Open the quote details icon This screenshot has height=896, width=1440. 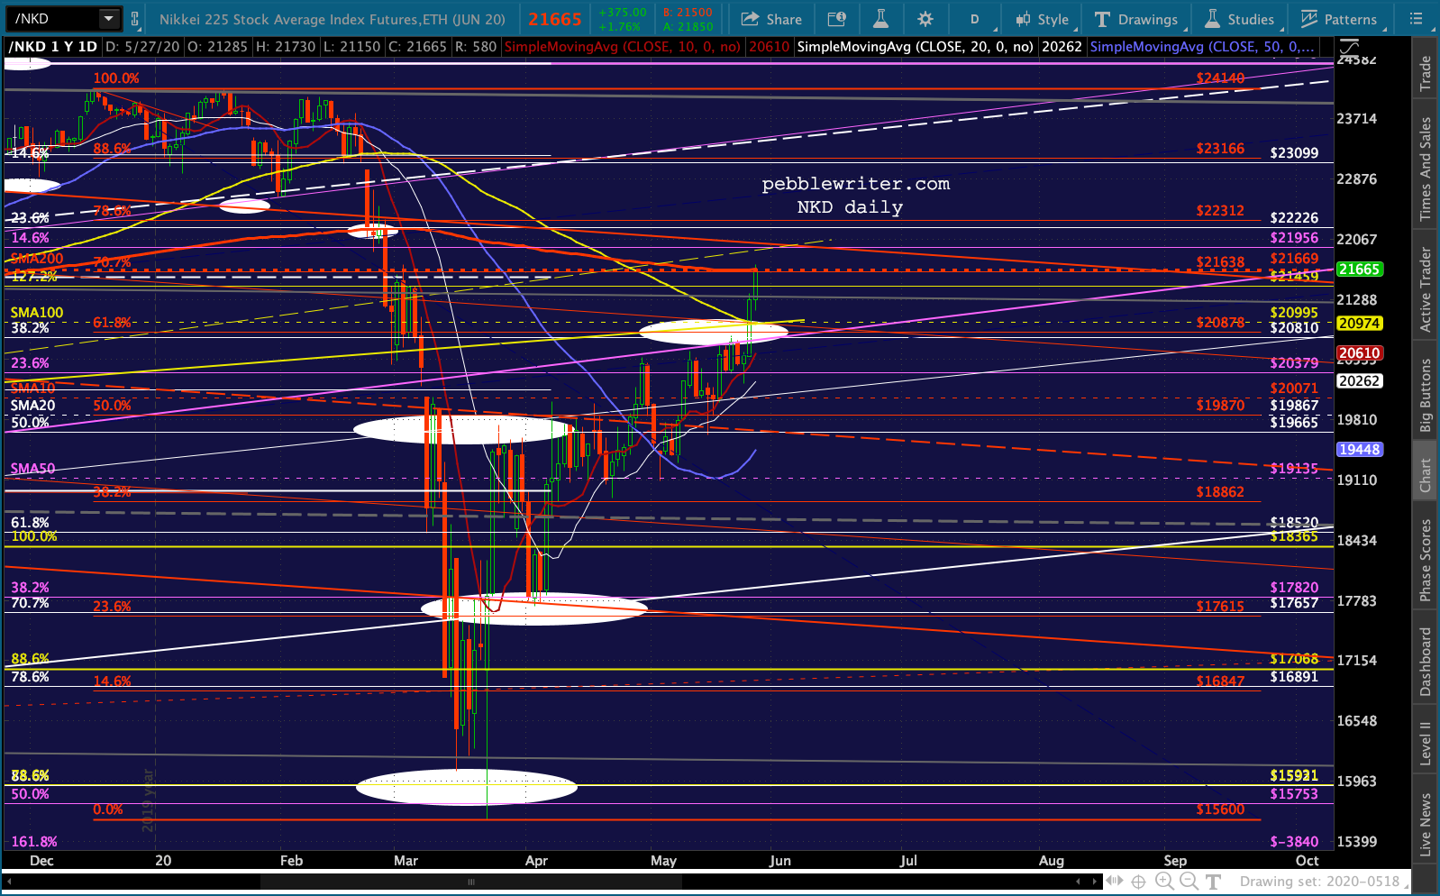(x=836, y=19)
